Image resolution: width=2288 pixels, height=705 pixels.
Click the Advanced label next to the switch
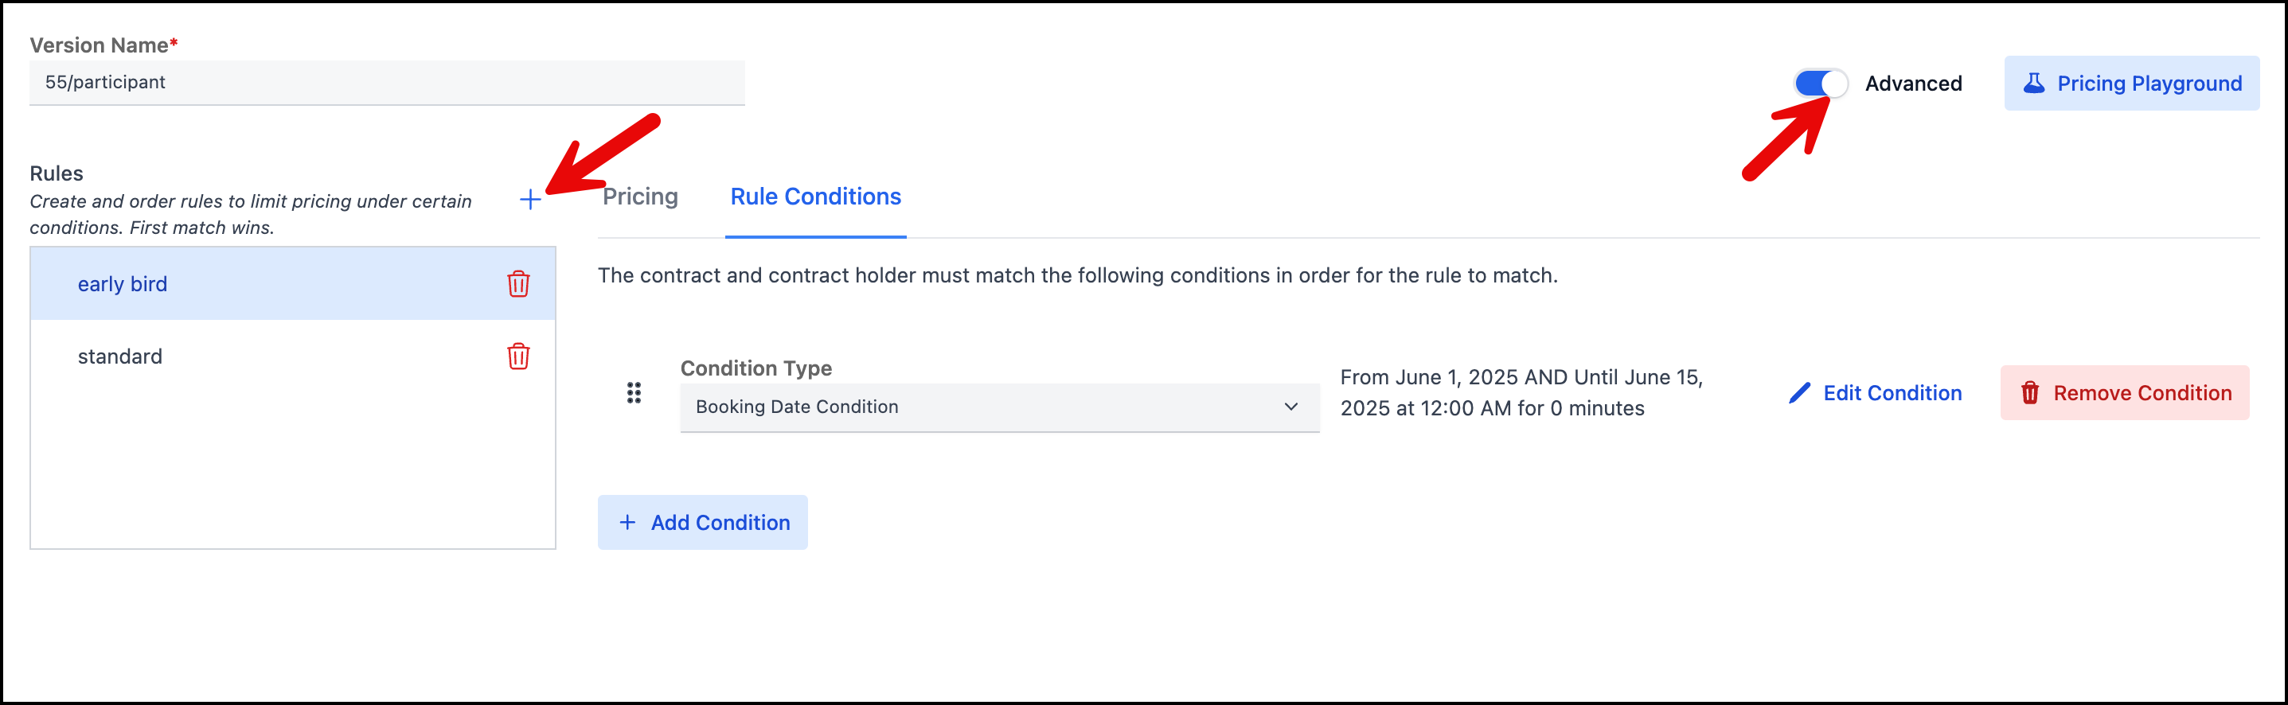click(x=1913, y=84)
